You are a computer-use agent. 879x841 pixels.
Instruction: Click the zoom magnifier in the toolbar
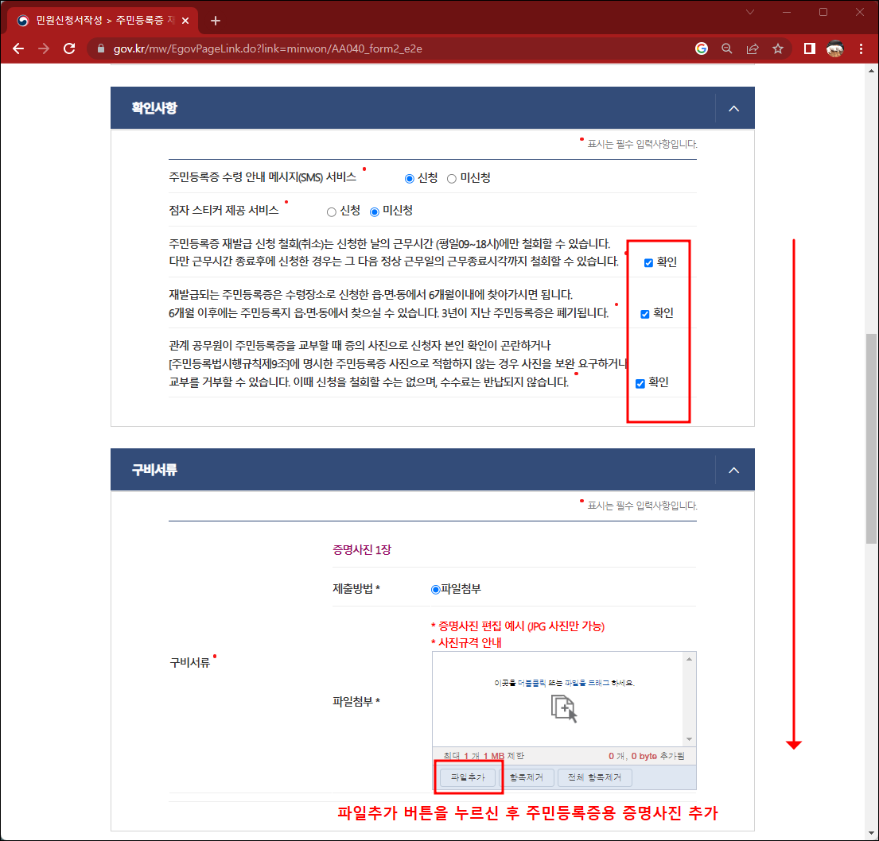(726, 48)
